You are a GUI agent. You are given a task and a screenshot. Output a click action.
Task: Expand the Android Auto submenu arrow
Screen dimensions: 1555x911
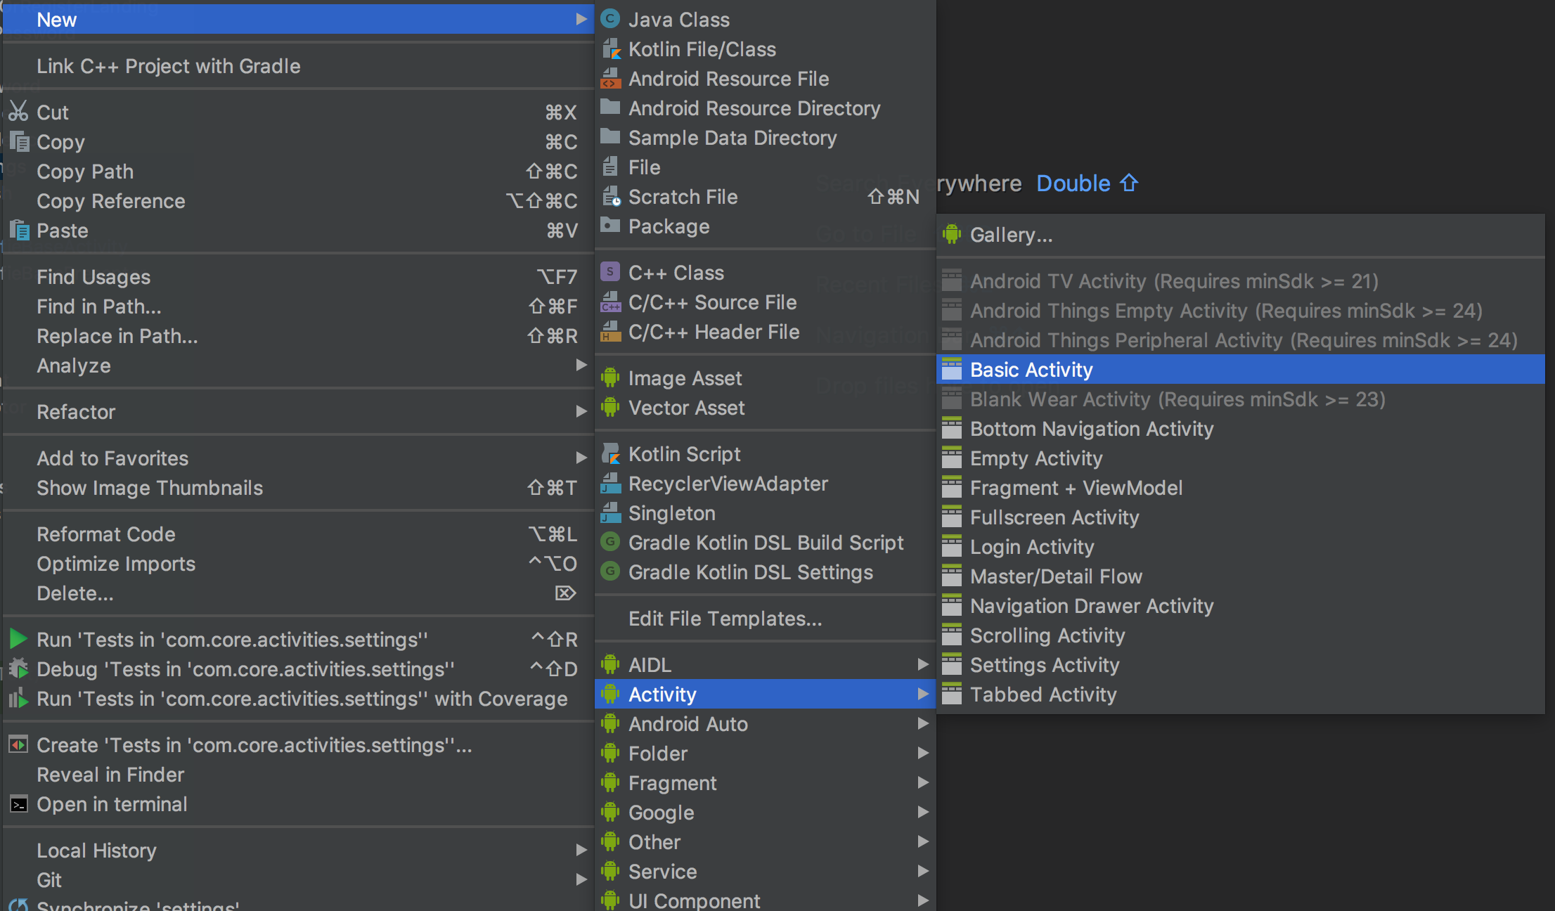(x=922, y=723)
